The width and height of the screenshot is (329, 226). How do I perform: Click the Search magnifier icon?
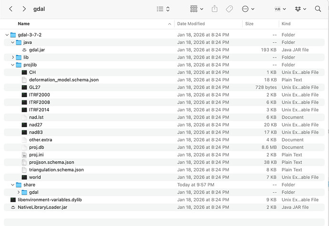click(x=318, y=9)
